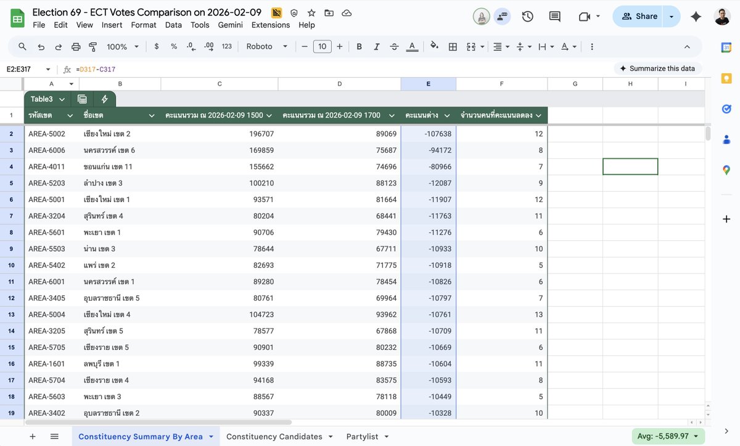The image size is (740, 446).
Task: Move document with folder icon
Action: coord(329,12)
